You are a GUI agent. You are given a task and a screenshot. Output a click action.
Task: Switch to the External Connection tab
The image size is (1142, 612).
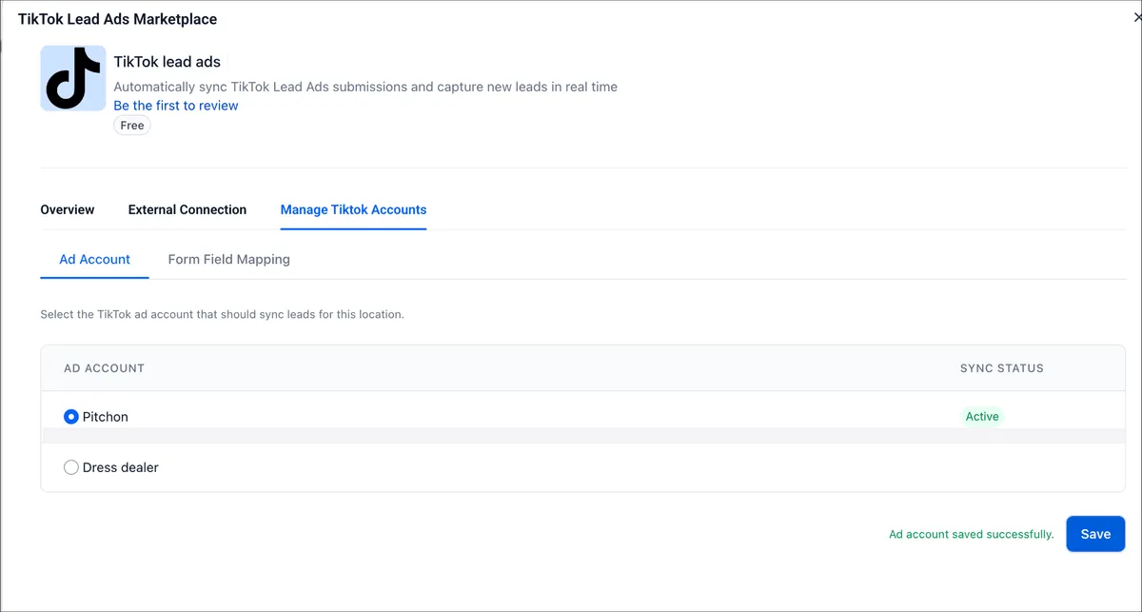(187, 209)
